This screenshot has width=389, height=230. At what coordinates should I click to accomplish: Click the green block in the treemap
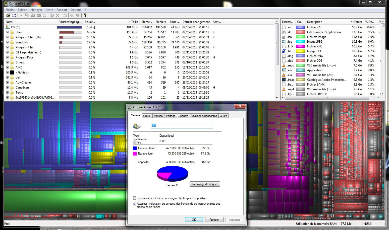click(65, 202)
